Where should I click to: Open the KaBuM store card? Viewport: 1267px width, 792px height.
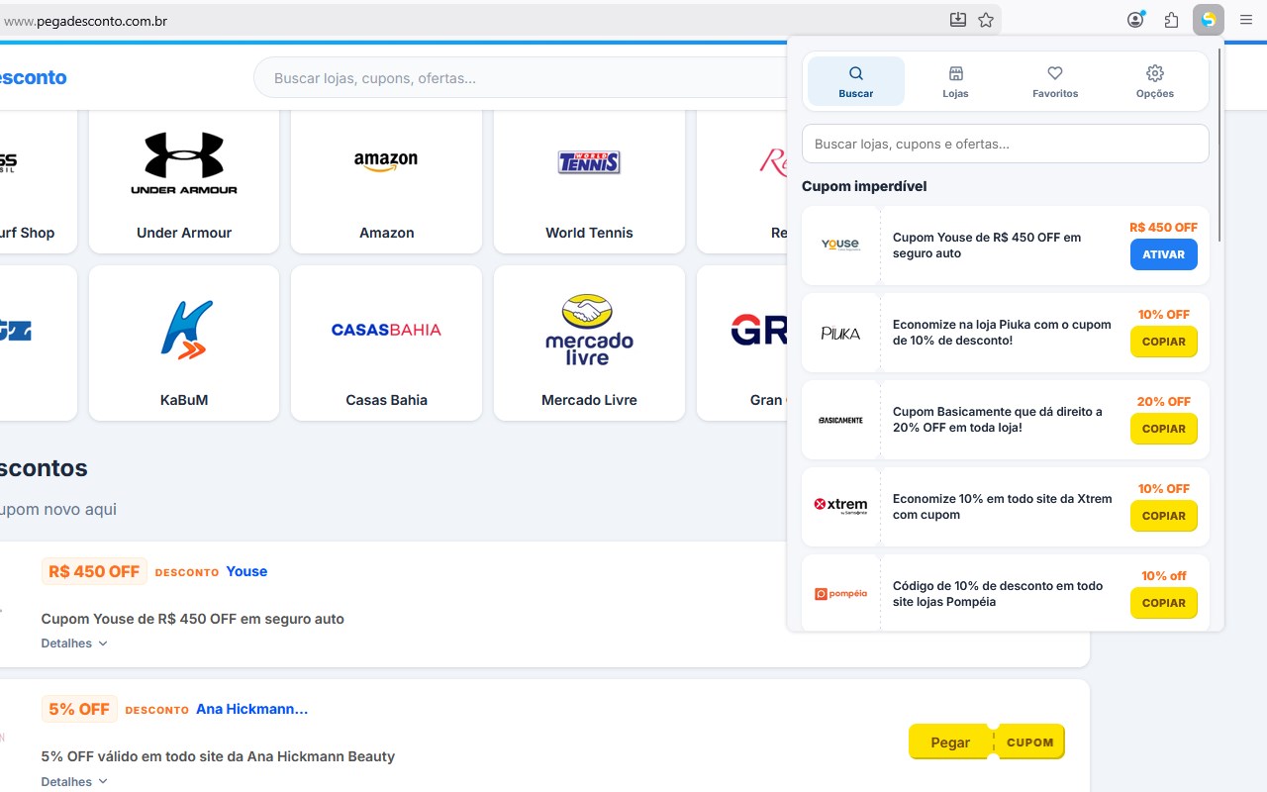click(x=184, y=343)
